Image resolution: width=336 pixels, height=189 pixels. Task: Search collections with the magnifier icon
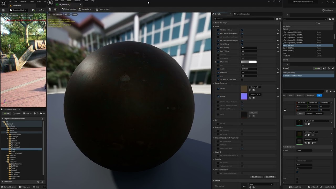(x=42, y=182)
